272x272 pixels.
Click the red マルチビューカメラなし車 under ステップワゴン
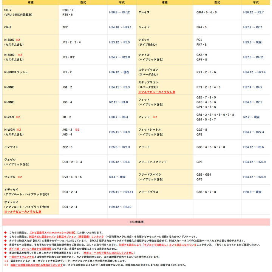click(x=157, y=92)
